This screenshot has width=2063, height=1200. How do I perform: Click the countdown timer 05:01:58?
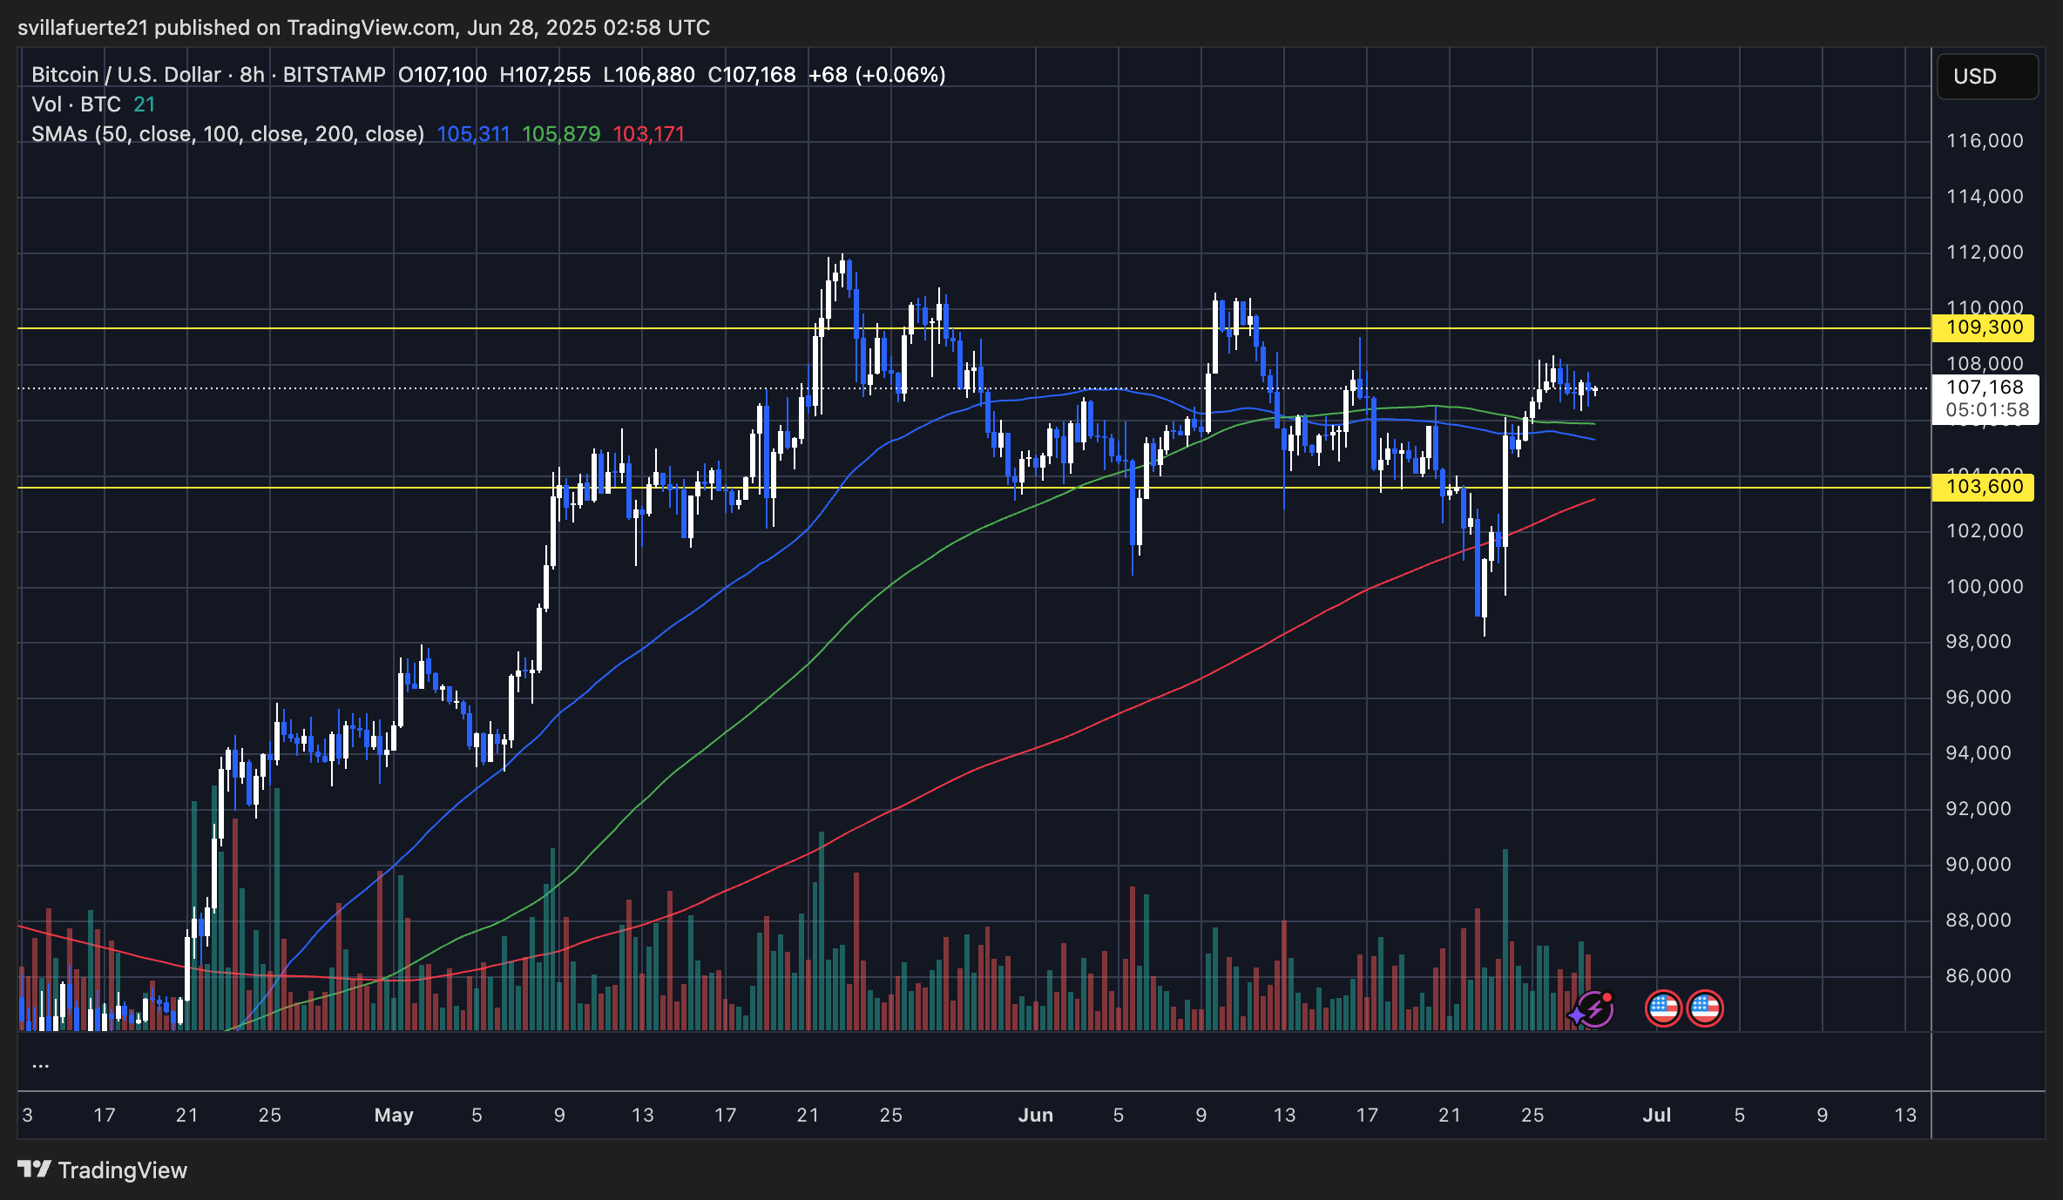point(1987,409)
